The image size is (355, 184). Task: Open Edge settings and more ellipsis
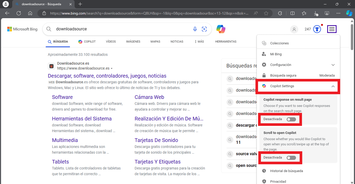pyautogui.click(x=338, y=13)
